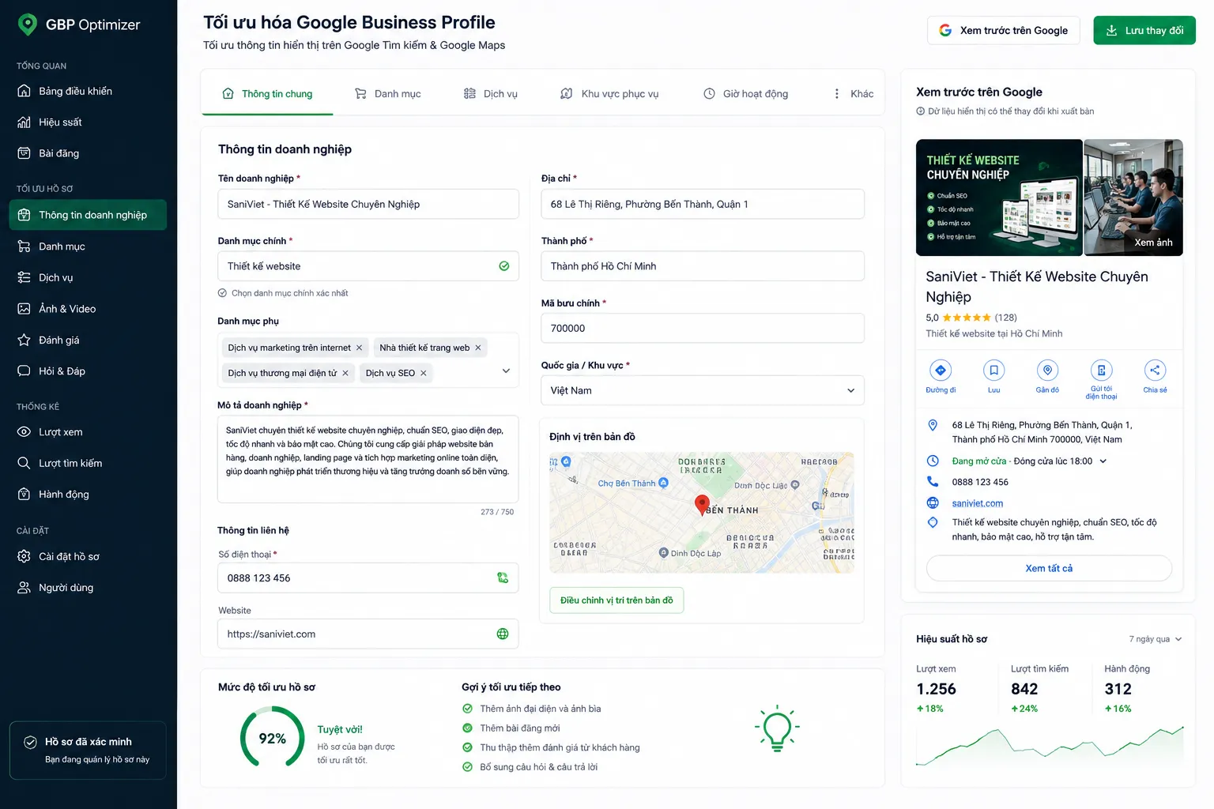
Task: Click the green check icon in Danh mục chính
Action: pyautogui.click(x=504, y=266)
